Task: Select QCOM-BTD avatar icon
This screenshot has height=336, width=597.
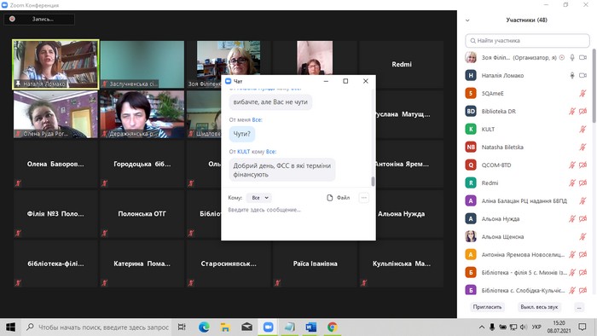Action: (x=471, y=165)
